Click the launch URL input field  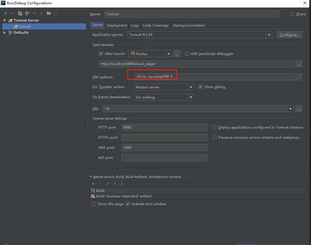click(x=196, y=64)
